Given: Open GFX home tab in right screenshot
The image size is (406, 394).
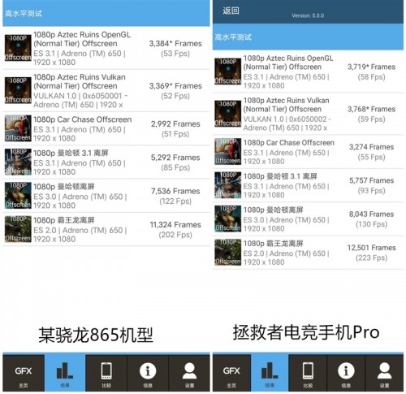Looking at the screenshot, I should [x=231, y=374].
